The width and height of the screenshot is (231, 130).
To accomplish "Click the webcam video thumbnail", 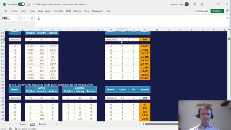I will click(205, 115).
